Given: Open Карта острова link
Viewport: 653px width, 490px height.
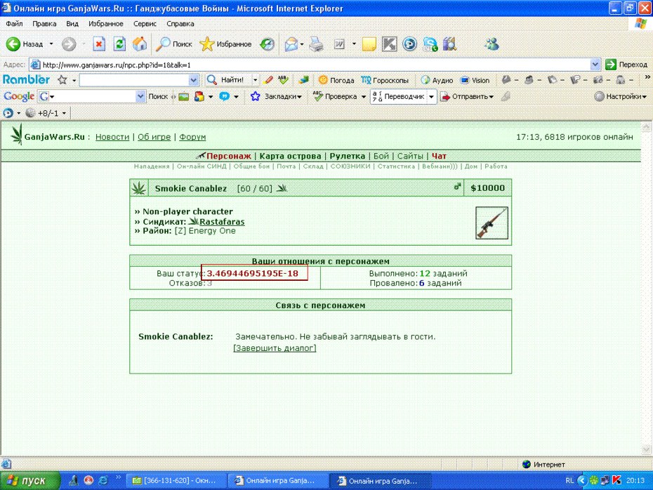Looking at the screenshot, I should click(x=290, y=156).
